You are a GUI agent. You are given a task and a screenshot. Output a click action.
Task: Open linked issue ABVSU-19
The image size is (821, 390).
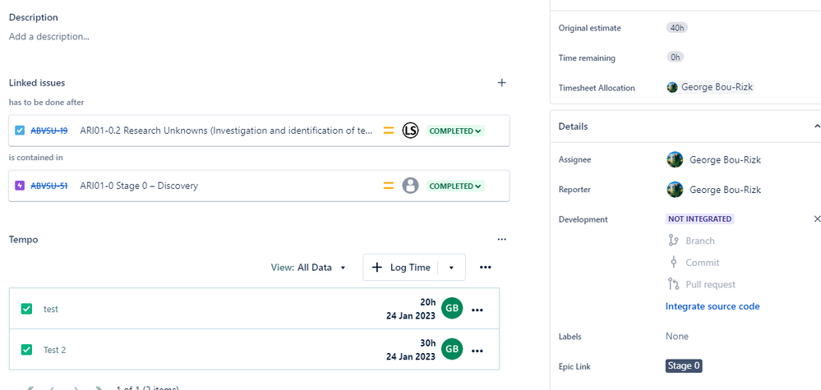(x=49, y=131)
